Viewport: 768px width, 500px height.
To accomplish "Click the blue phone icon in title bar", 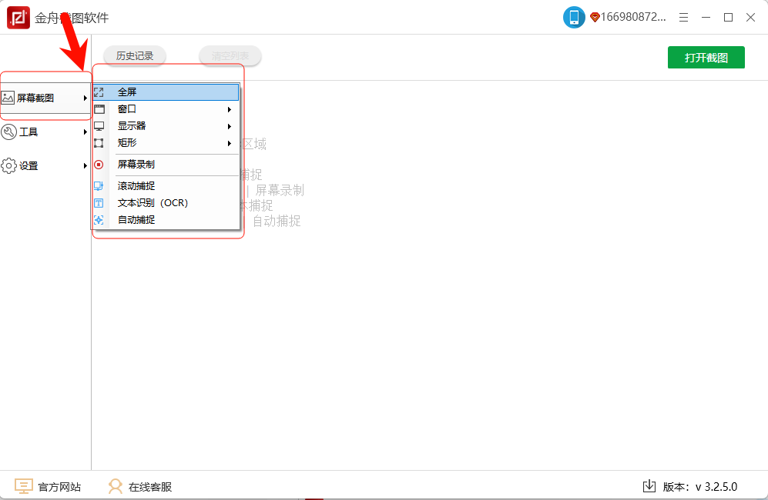I will pos(574,17).
